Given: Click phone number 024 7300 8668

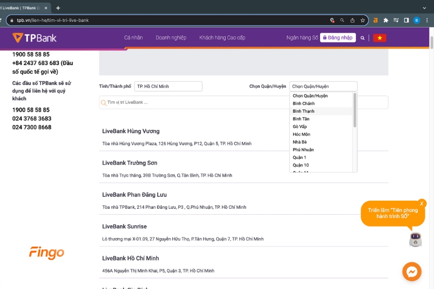Looking at the screenshot, I should [x=32, y=127].
